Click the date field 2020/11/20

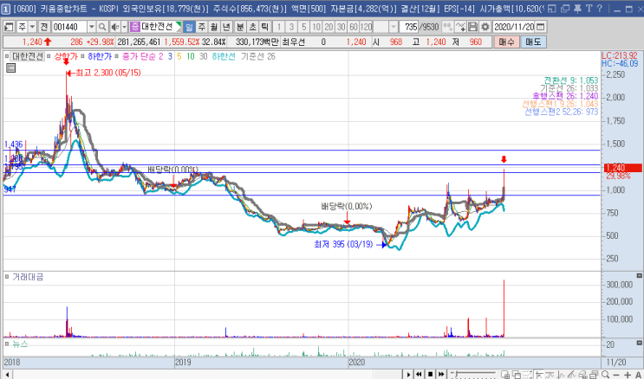pos(514,27)
